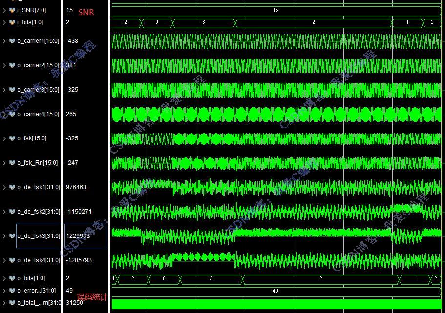This screenshot has width=445, height=313.
Task: Expand the o_de_fsk4[31:0] signal
Action: point(4,260)
